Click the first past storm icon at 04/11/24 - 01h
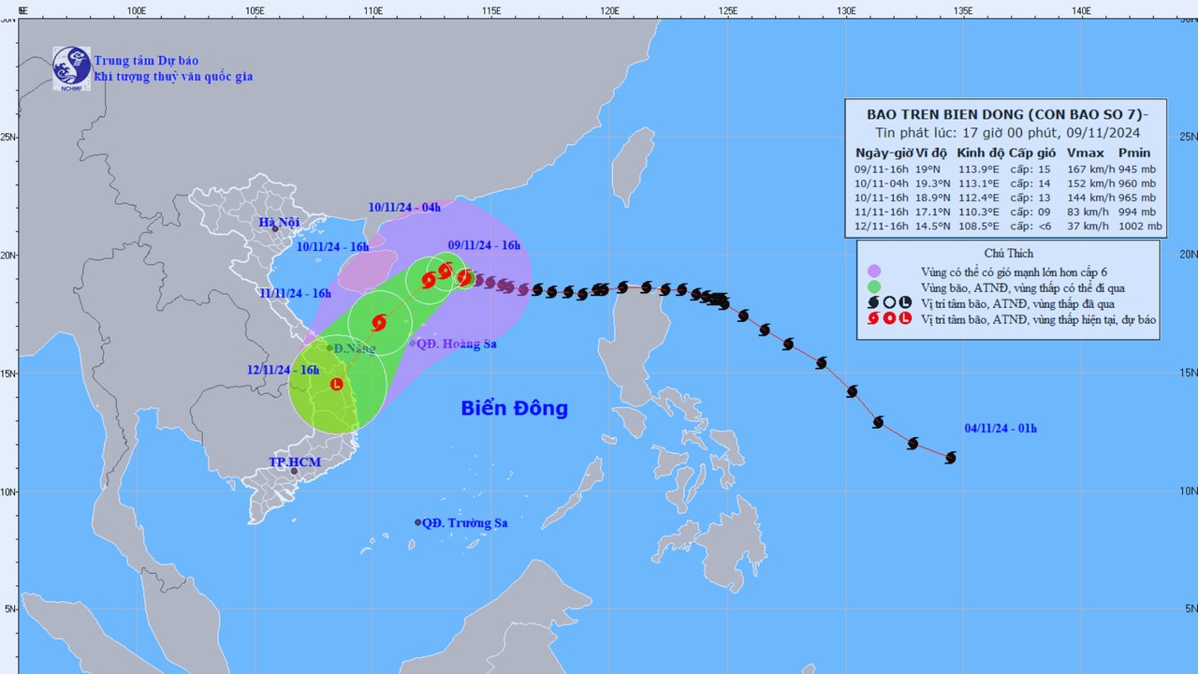 951,458
